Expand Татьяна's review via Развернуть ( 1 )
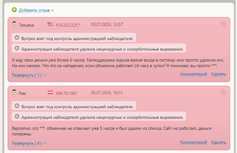The image size is (237, 153). point(27,75)
